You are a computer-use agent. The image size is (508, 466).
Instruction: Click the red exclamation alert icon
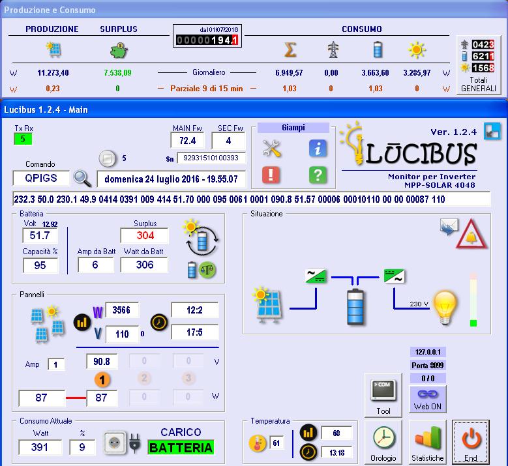[x=271, y=175]
